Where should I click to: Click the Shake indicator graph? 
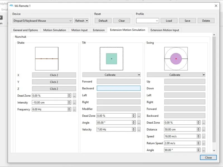tap(47, 59)
